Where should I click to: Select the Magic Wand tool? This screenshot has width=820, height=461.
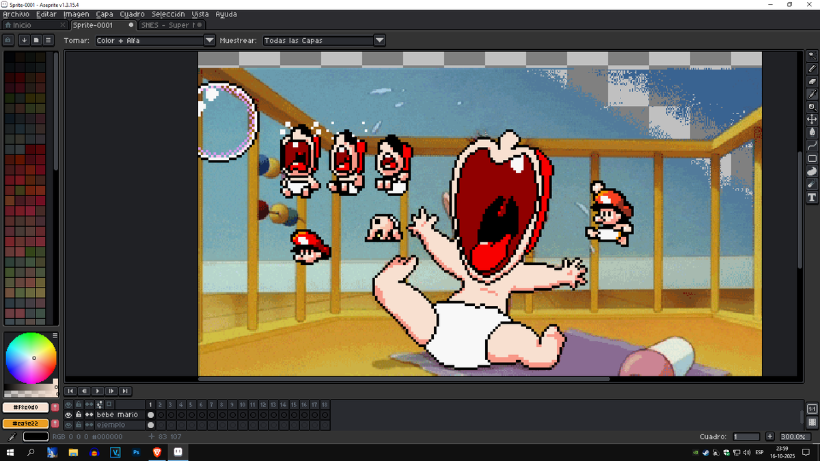(x=812, y=55)
